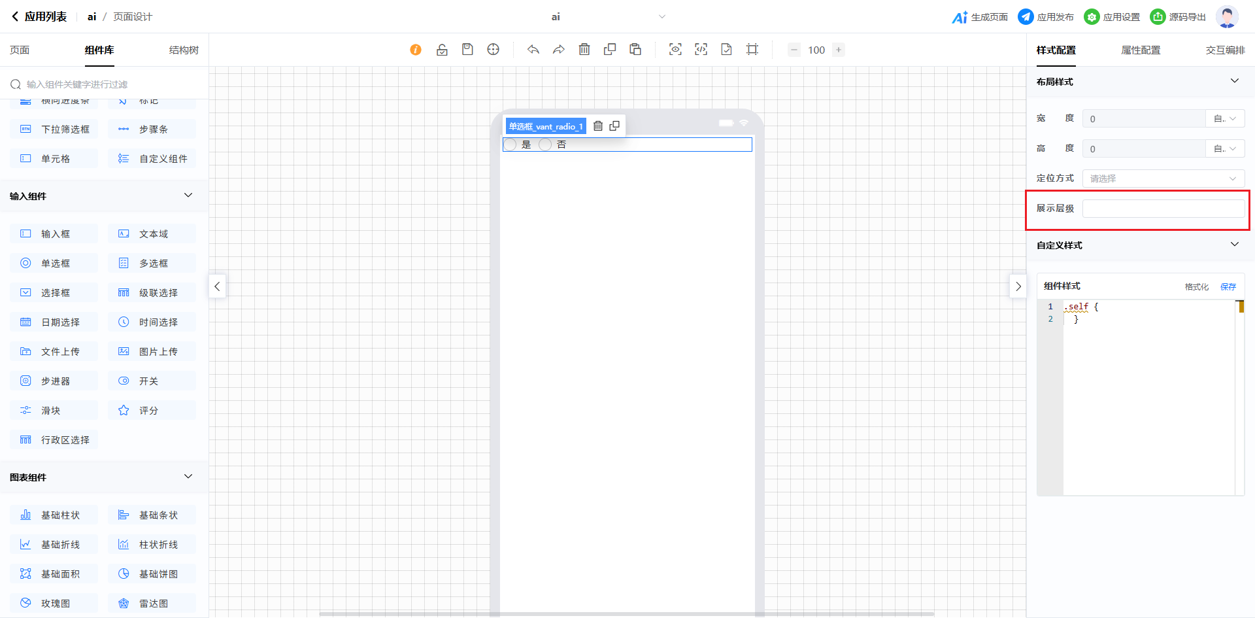The image size is (1255, 618).
Task: Collapse the 输入组件 section
Action: coord(188,196)
